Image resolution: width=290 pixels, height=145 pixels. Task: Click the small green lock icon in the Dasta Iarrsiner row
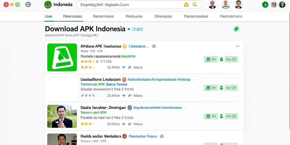coord(221,116)
